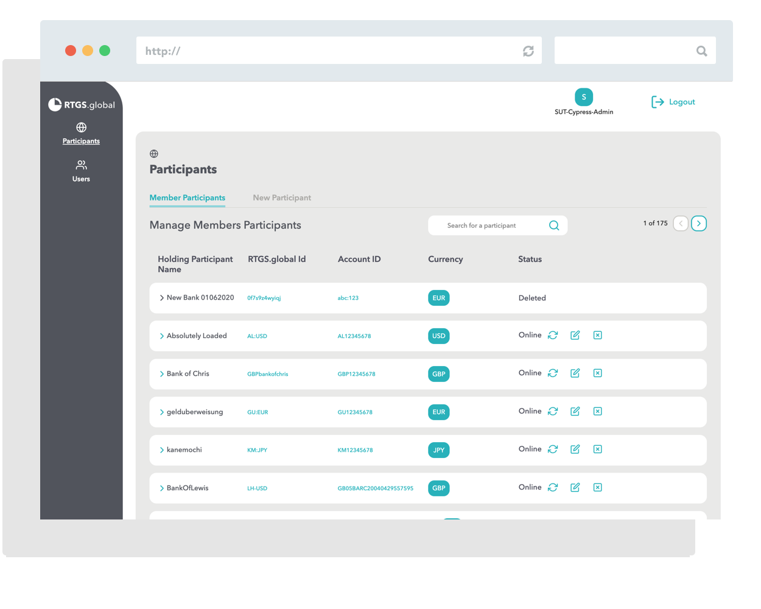Click the browser search magnifier icon
This screenshot has height=609, width=761.
tap(702, 51)
